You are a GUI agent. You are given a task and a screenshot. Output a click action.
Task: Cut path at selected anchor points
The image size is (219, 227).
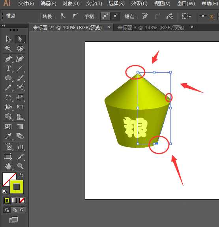pos(170,16)
